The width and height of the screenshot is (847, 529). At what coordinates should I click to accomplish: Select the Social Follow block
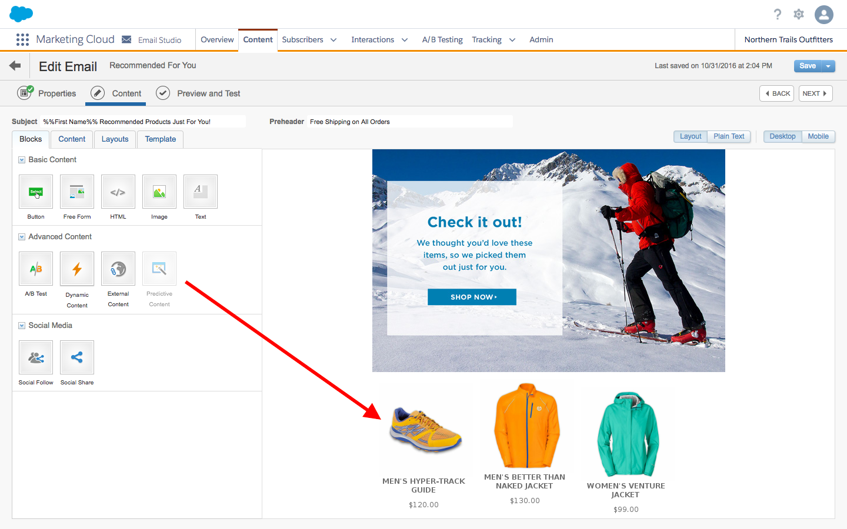click(x=36, y=357)
